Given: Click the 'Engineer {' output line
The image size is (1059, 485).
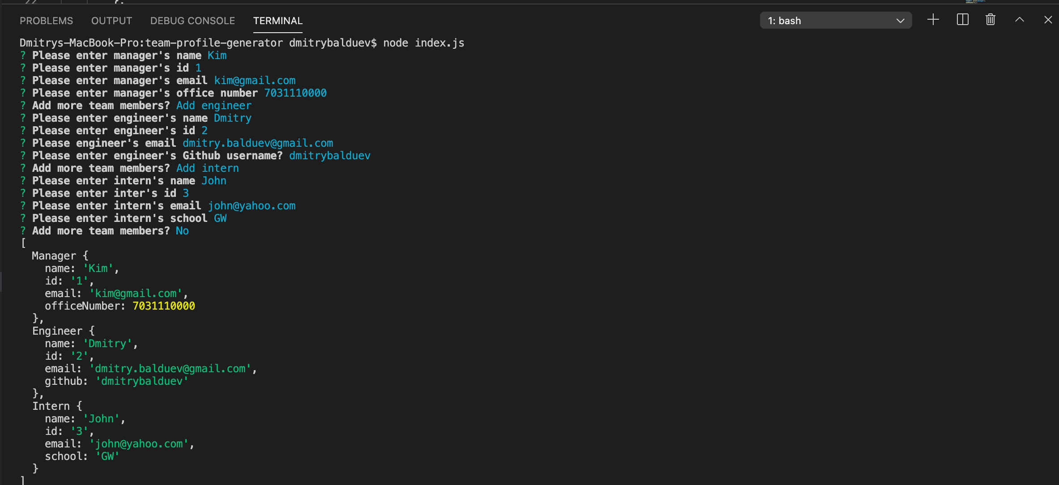Looking at the screenshot, I should pyautogui.click(x=63, y=331).
